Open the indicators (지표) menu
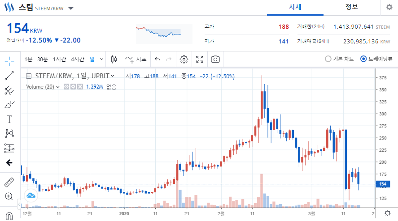The width and height of the screenshot is (398, 221). (x=136, y=59)
